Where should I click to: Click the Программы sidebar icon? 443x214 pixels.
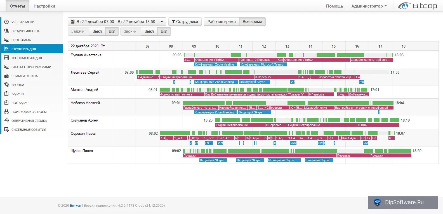[x=6, y=40]
